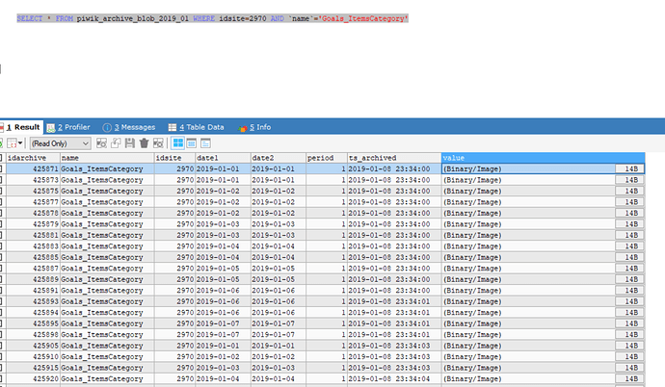665x387 pixels.
Task: Click date2 cell 2019-01-06 in row 425891
Action: click(278, 291)
